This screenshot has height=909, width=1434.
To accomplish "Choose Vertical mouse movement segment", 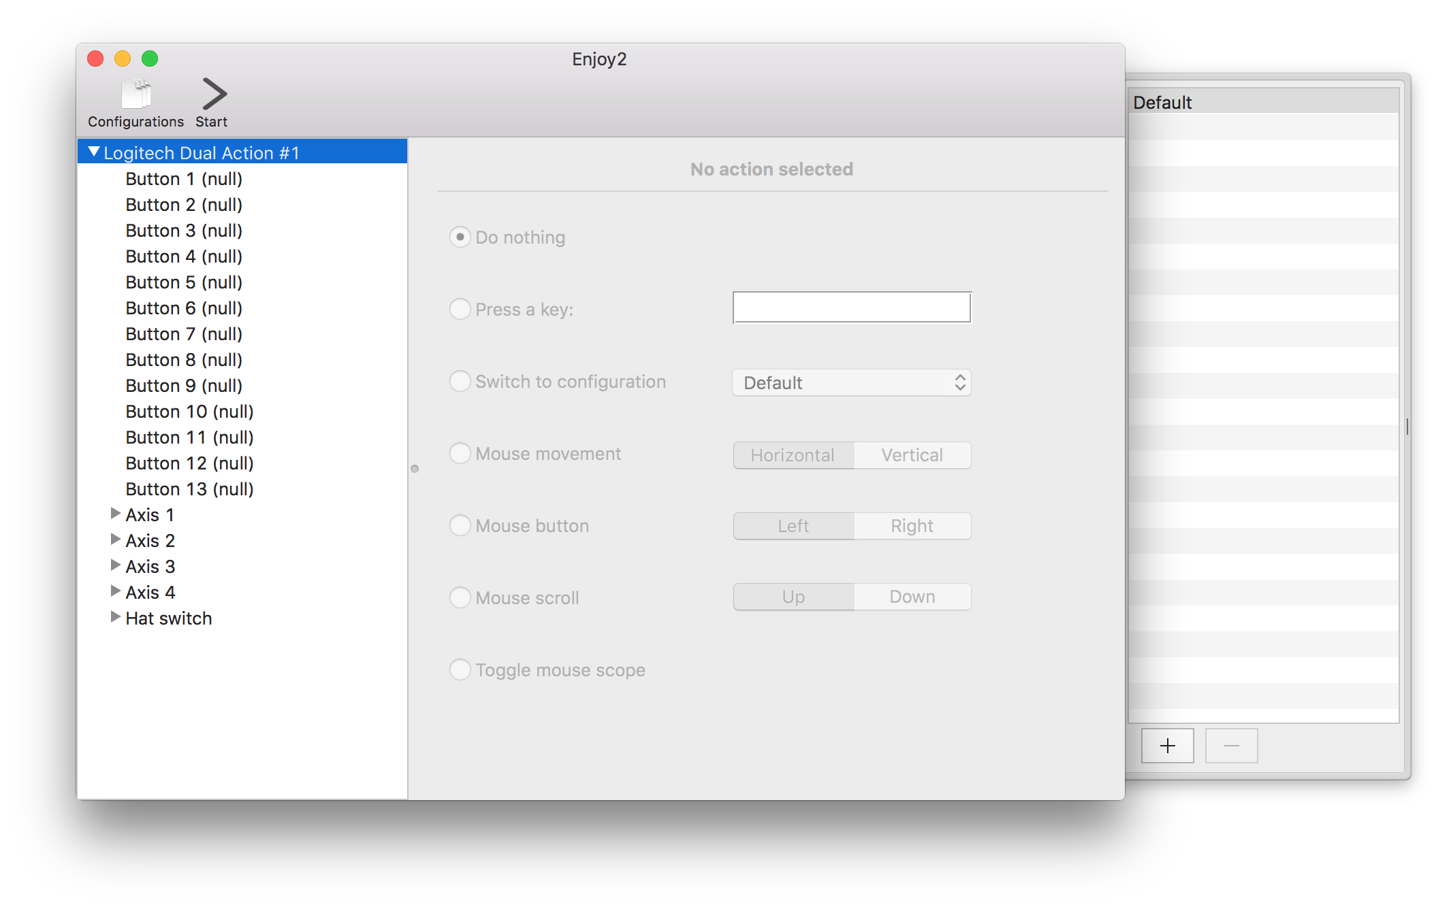I will (912, 455).
